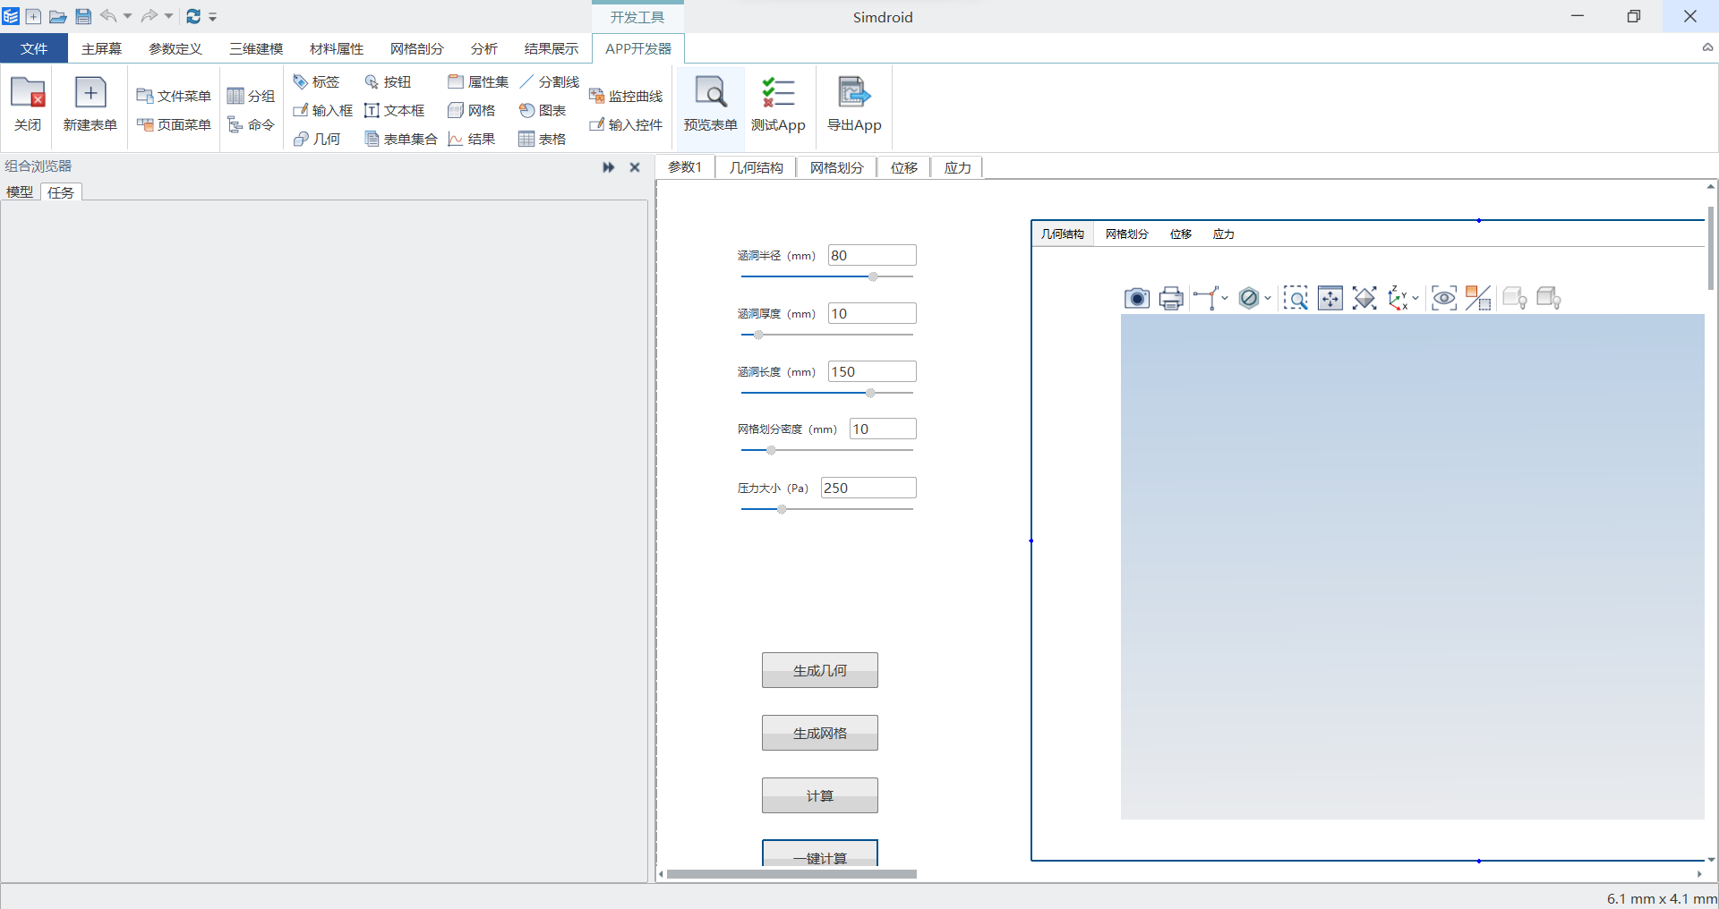Select the 几何结构 form tab at top
Screen dimensions: 1719x909
[x=756, y=167]
